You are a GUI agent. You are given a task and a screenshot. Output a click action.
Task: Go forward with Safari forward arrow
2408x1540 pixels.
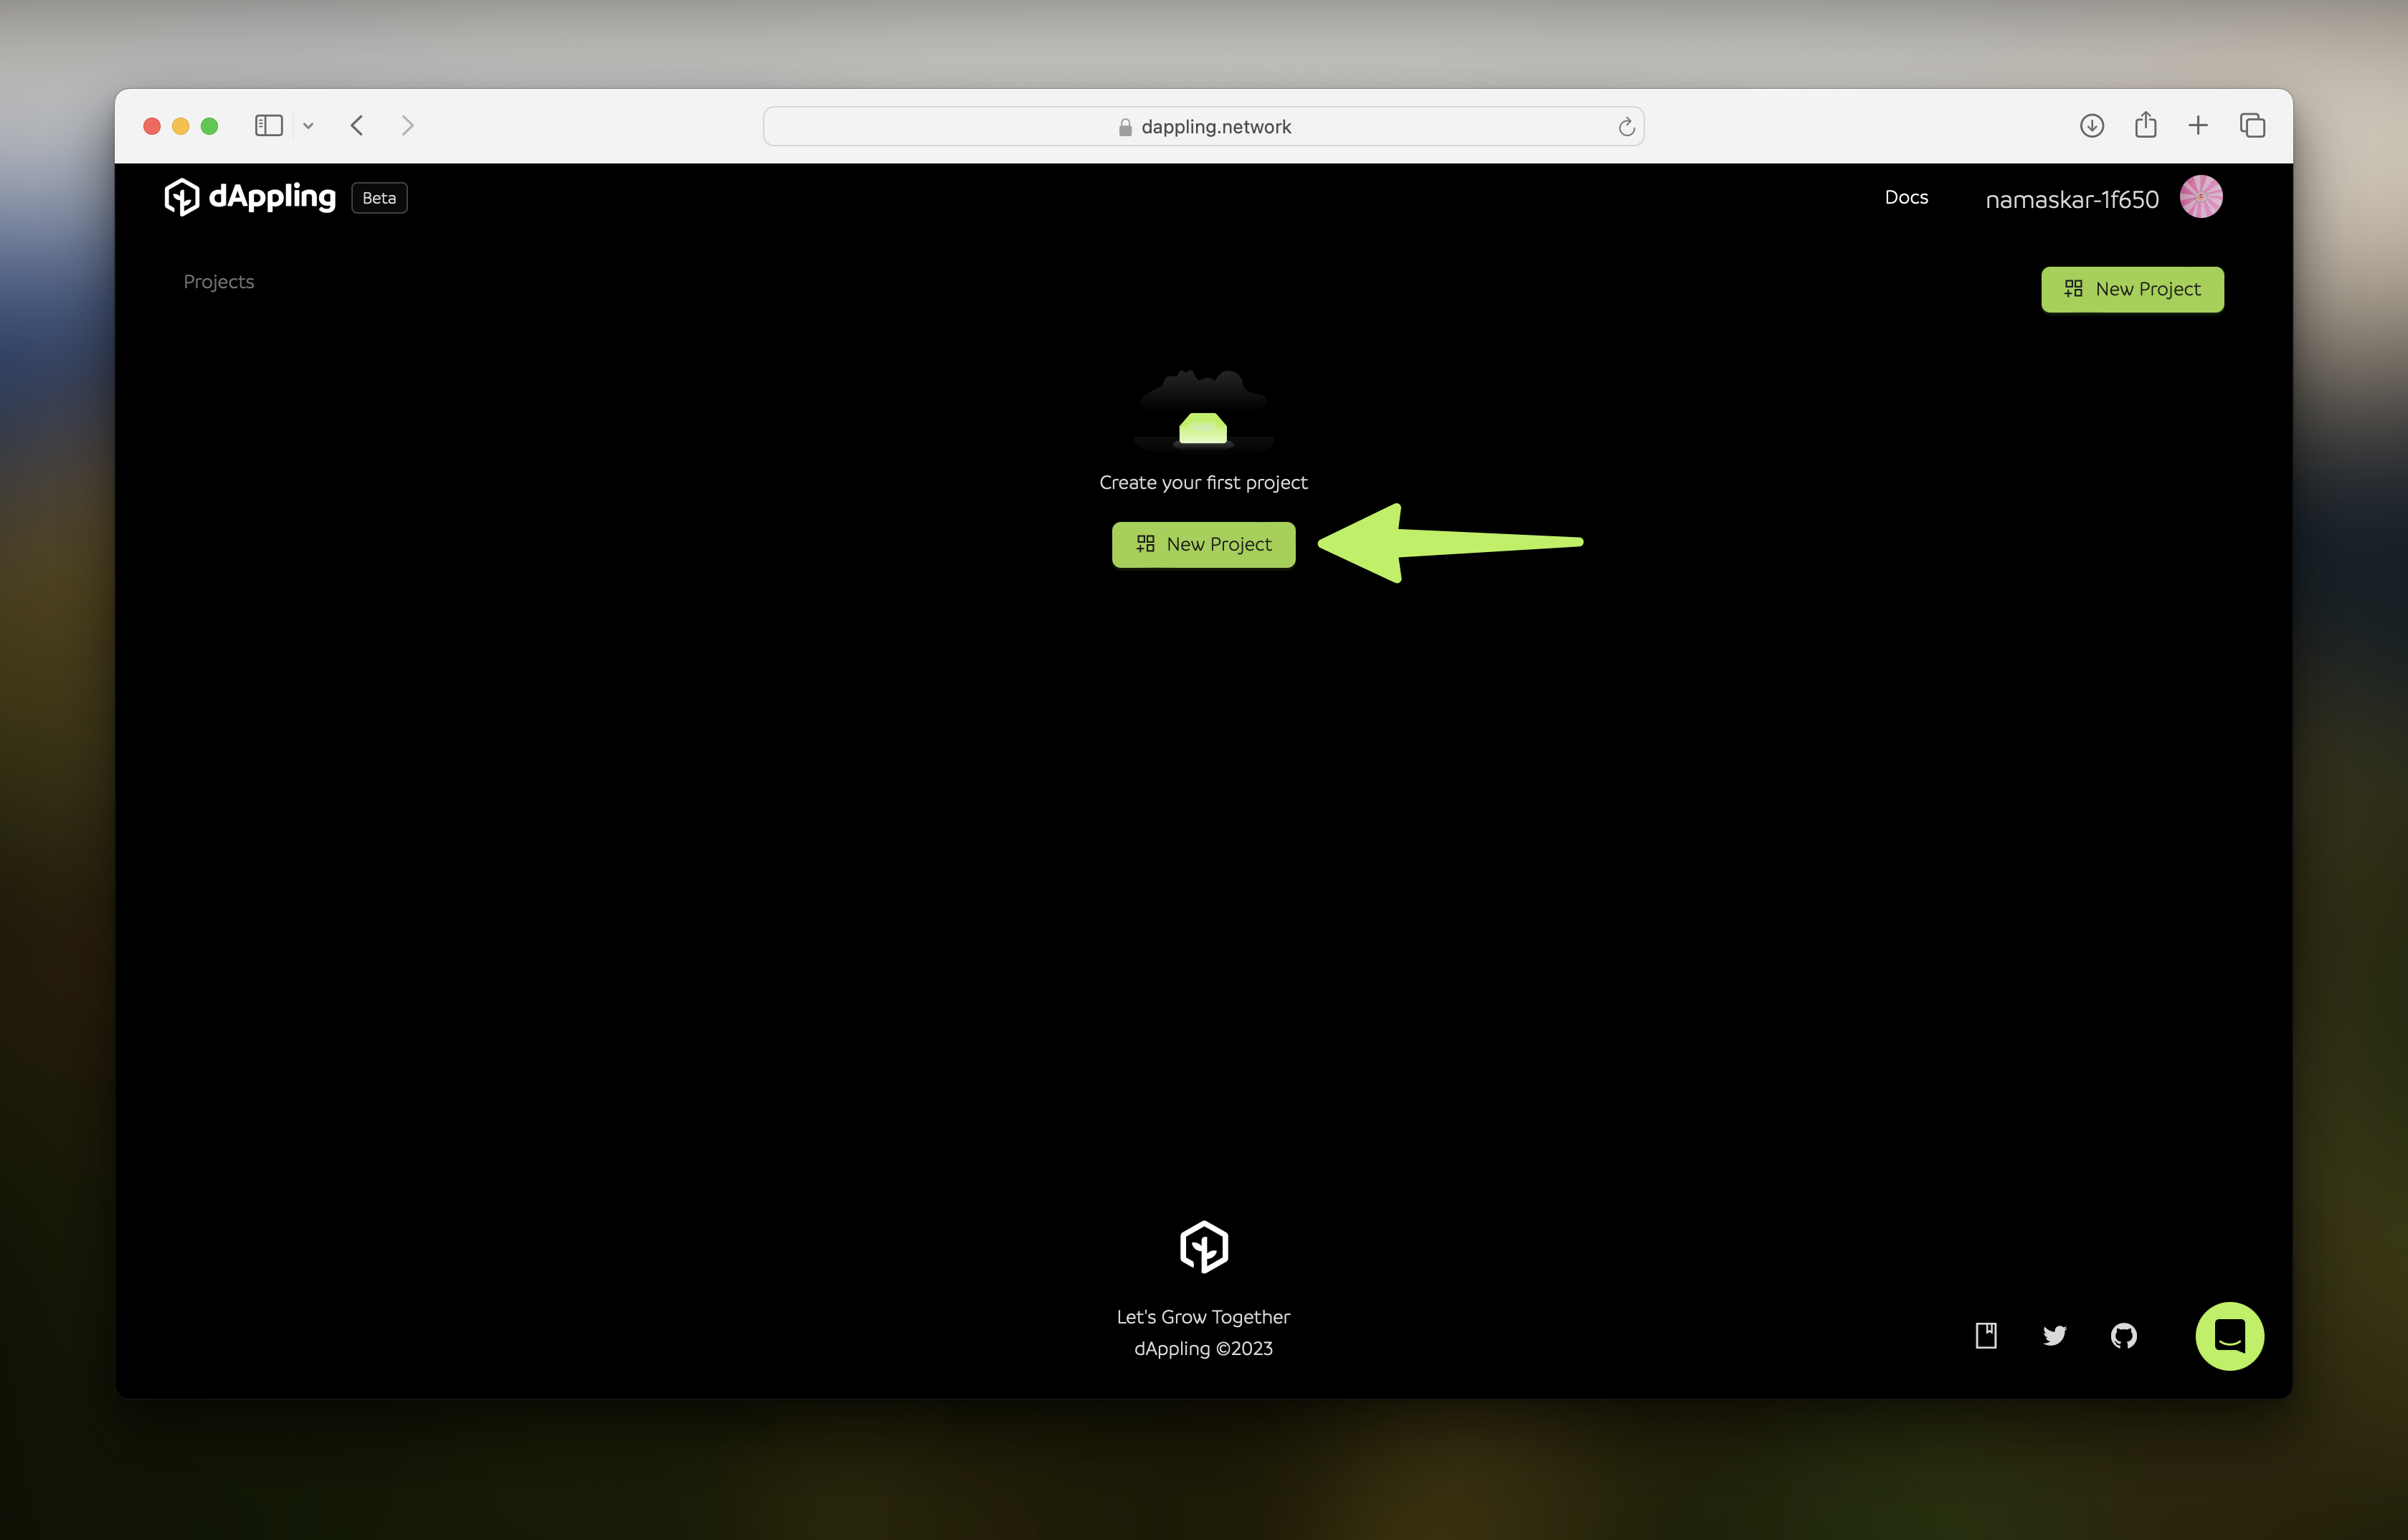407,125
